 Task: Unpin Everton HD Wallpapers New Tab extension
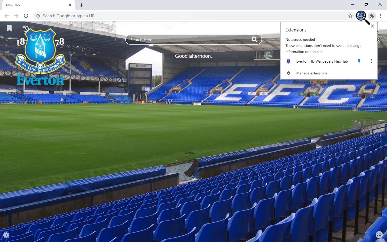coord(359,61)
